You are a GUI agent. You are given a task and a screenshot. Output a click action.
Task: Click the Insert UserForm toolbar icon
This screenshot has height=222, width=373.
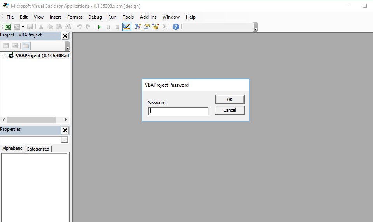click(x=17, y=27)
